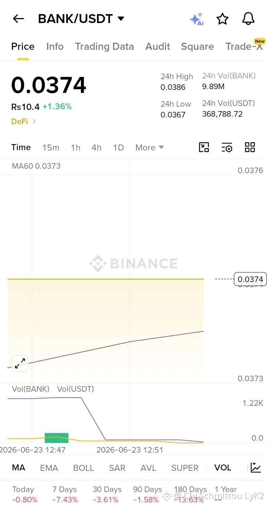This screenshot has height=505, width=267.
Task: Toggle the VOL indicator
Action: 223,467
